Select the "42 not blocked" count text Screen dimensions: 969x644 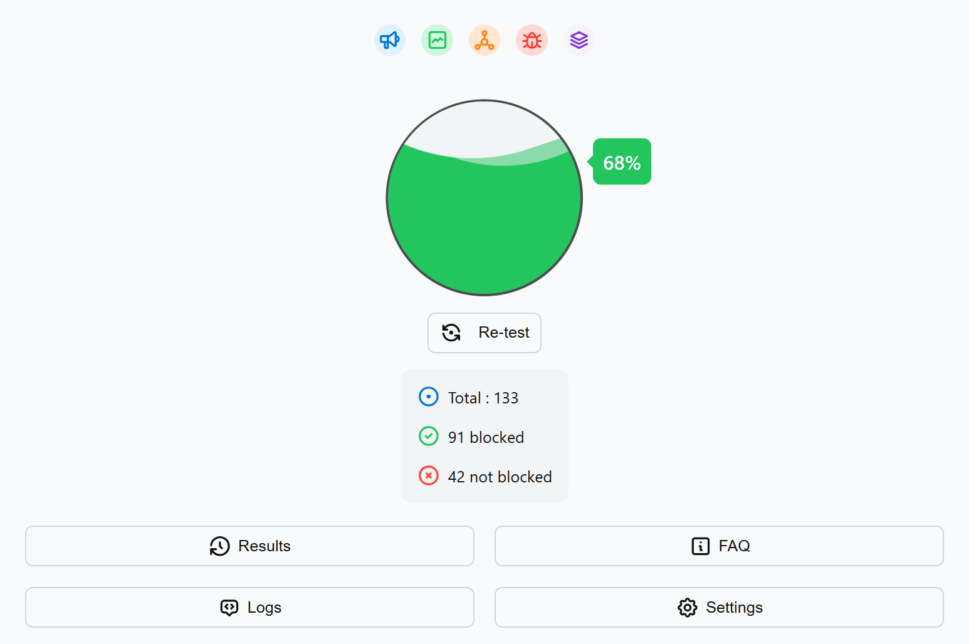point(500,477)
